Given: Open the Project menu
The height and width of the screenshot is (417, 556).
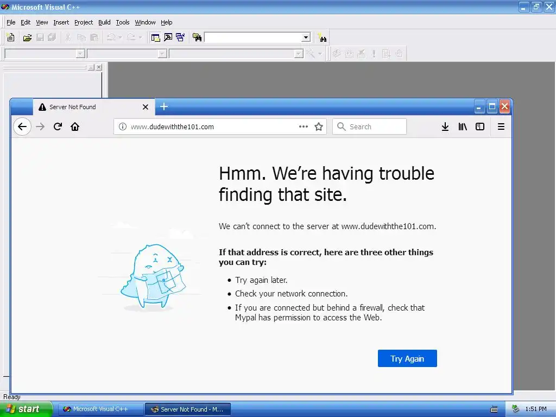Looking at the screenshot, I should pos(84,22).
